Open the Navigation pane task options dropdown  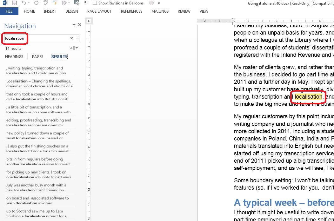coord(74,25)
